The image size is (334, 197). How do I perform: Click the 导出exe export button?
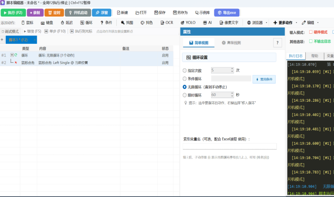tap(227, 13)
